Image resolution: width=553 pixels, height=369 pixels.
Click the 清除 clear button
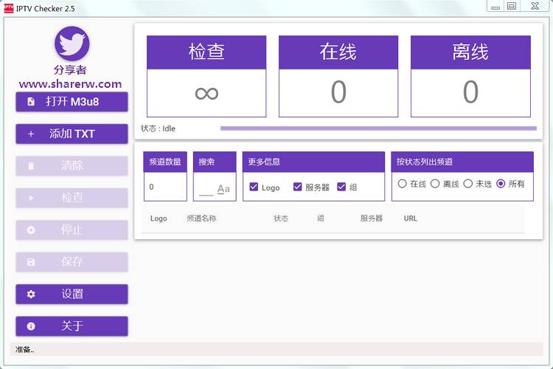(72, 166)
